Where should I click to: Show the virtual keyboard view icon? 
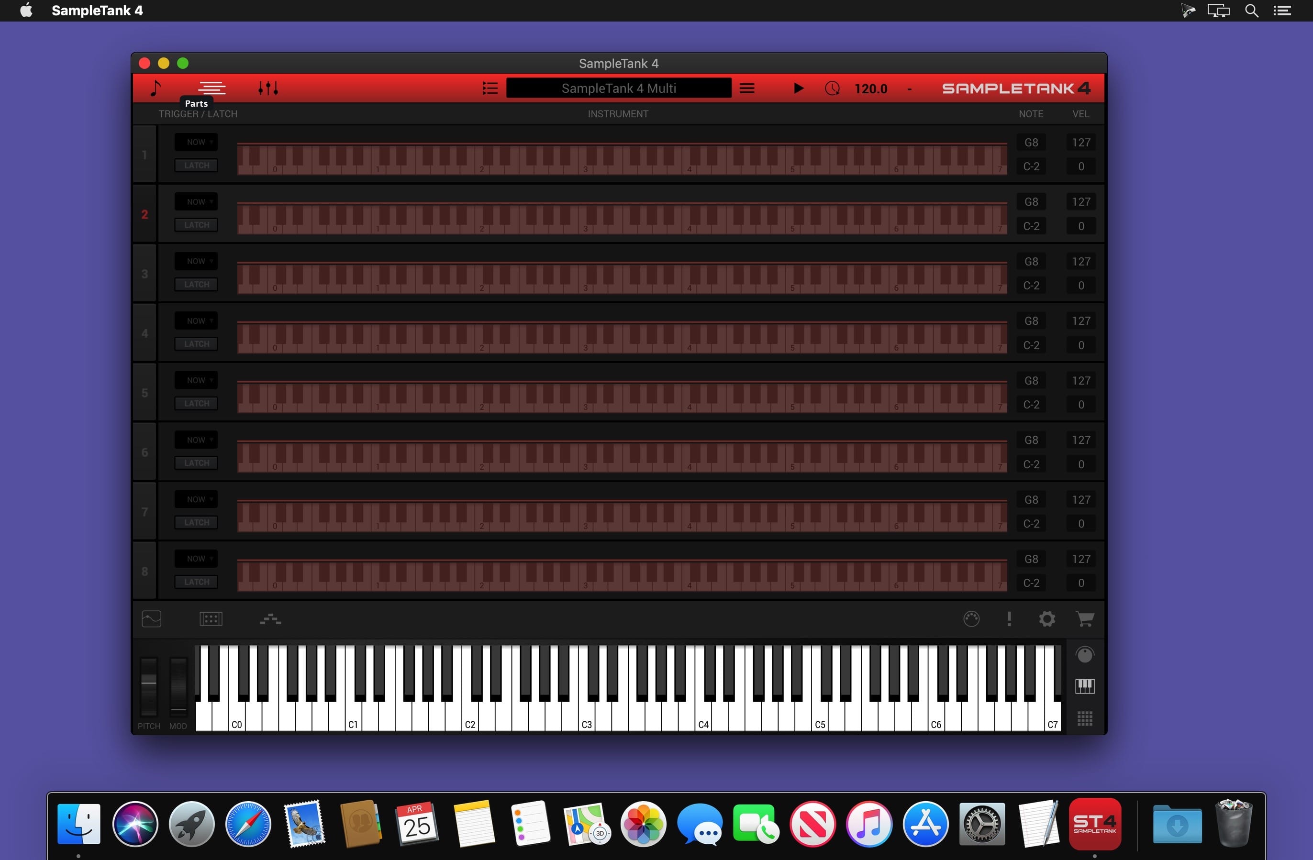click(1085, 686)
